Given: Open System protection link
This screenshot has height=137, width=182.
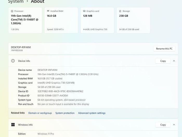Looking at the screenshot, I should click(65, 113).
